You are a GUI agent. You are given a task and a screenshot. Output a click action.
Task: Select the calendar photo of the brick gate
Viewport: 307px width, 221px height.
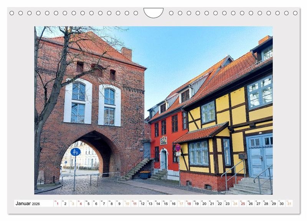153,110
